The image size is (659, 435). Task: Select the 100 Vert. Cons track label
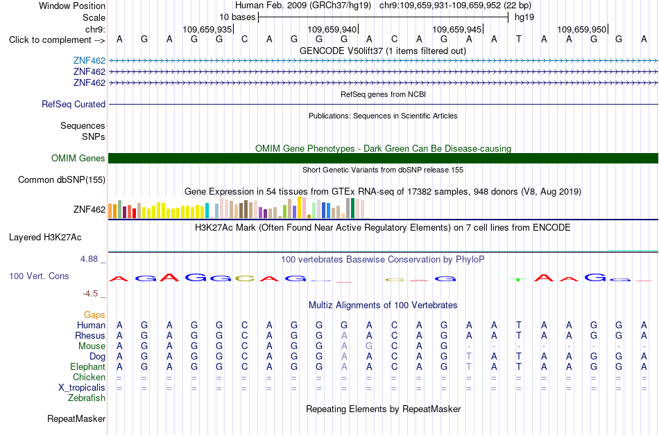39,276
